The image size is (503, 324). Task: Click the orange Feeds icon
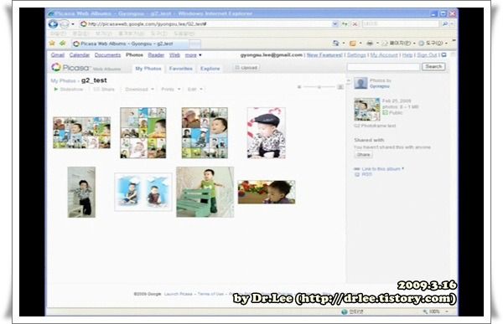point(353,43)
